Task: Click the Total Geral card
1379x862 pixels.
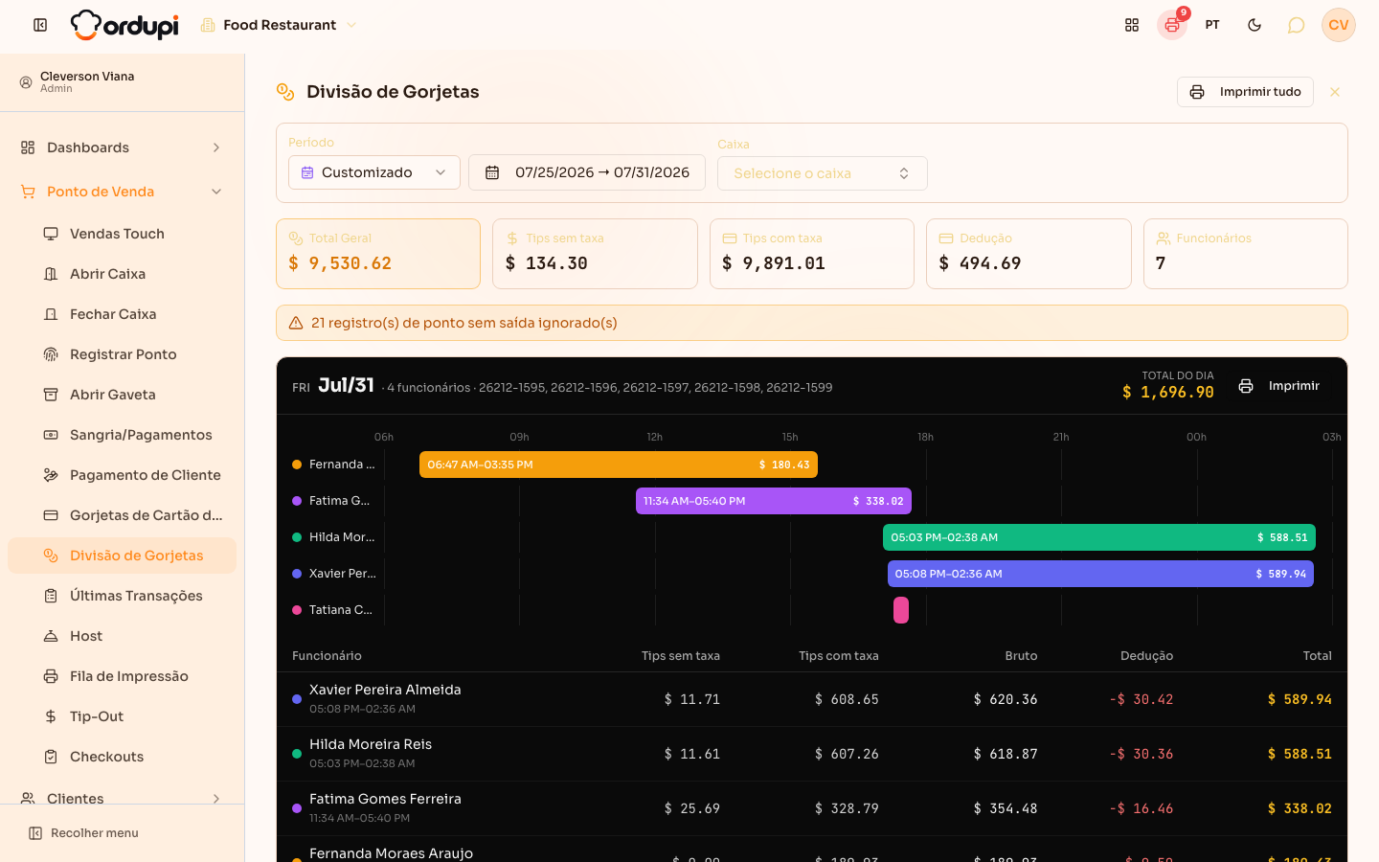Action: pyautogui.click(x=378, y=254)
